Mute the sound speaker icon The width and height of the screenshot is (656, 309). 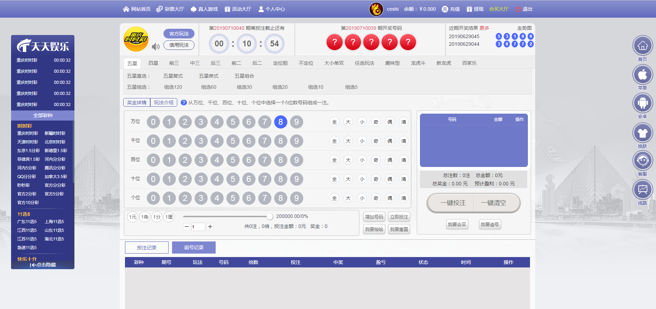coord(155,46)
